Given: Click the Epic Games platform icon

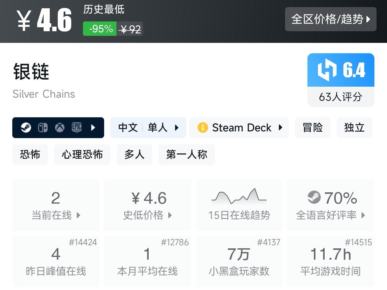Looking at the screenshot, I should click(x=76, y=127).
